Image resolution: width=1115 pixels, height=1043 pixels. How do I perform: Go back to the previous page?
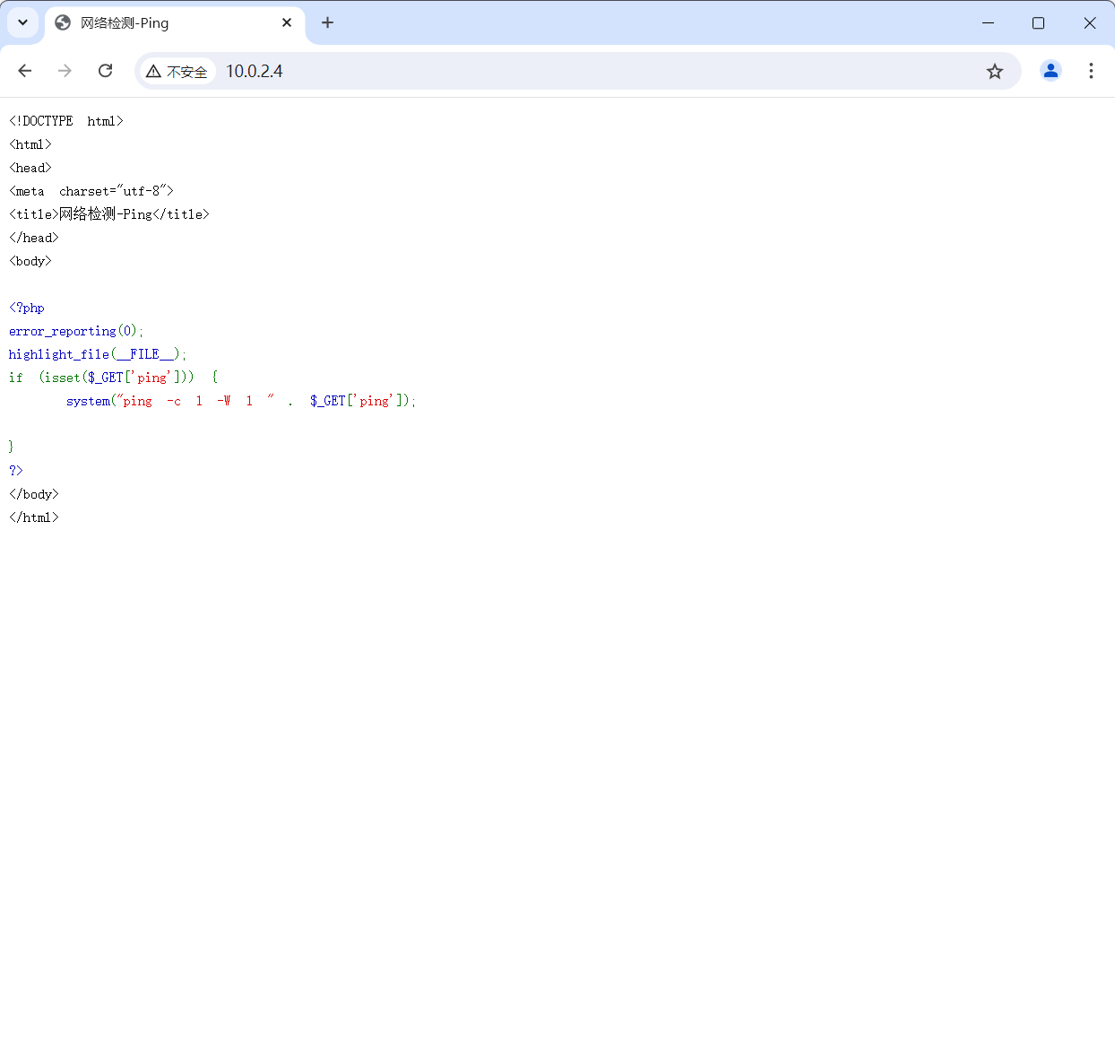(x=25, y=71)
